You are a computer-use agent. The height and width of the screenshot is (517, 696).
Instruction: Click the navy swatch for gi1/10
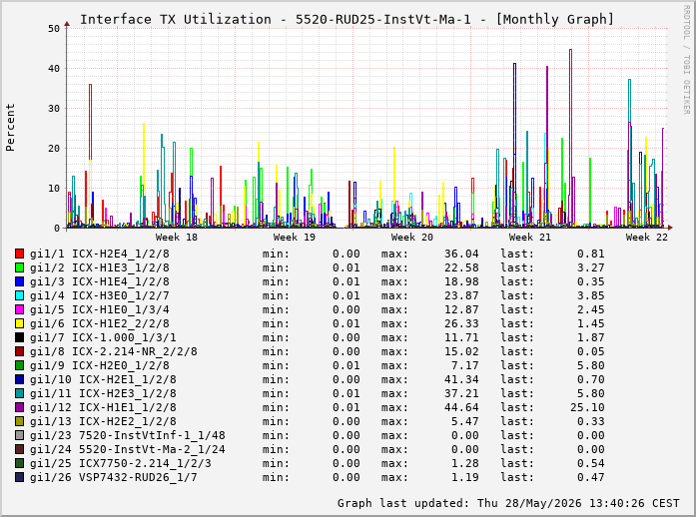click(x=19, y=379)
